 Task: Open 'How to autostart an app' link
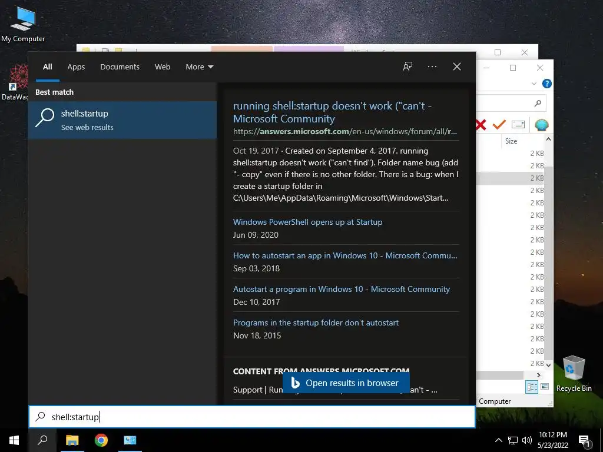pos(345,255)
